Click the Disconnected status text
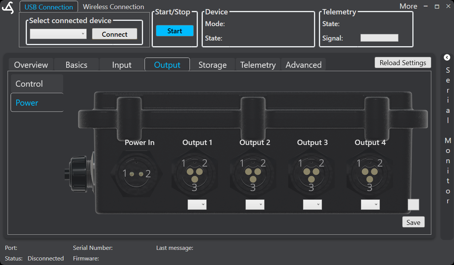The image size is (454, 265). click(x=46, y=258)
